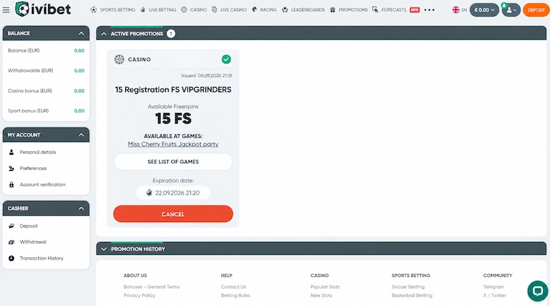
Task: Expand the Promotion History section
Action: pyautogui.click(x=104, y=250)
